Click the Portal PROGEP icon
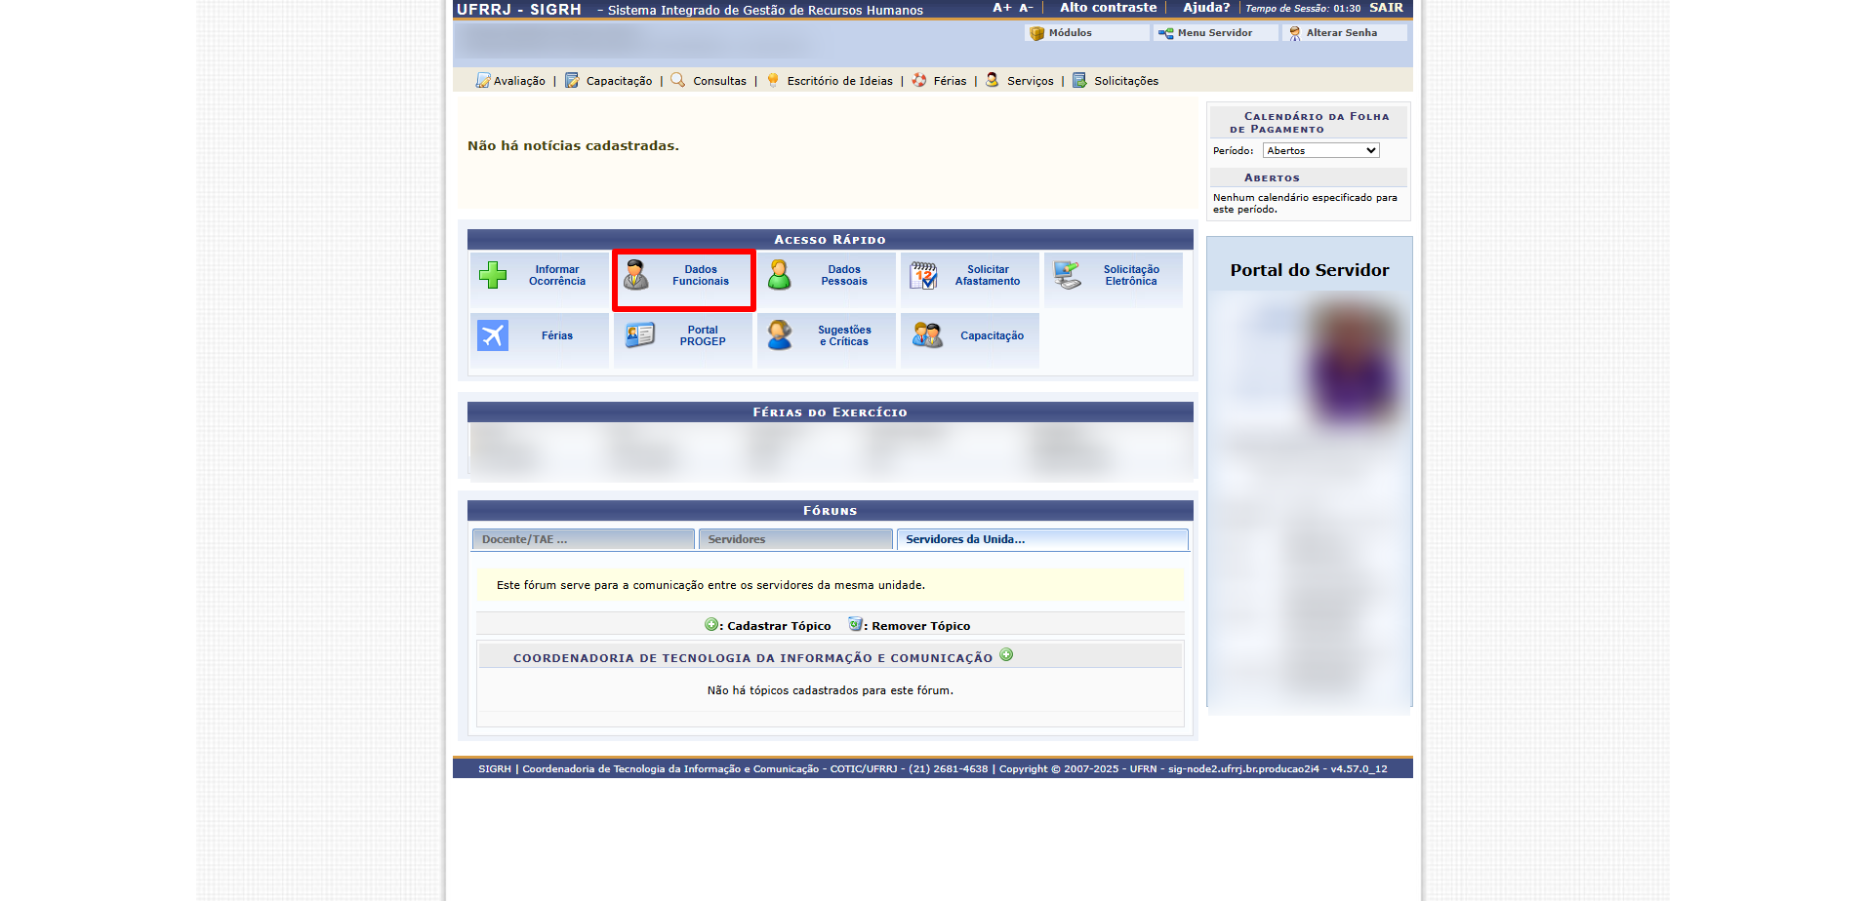This screenshot has width=1866, height=901. (x=640, y=335)
